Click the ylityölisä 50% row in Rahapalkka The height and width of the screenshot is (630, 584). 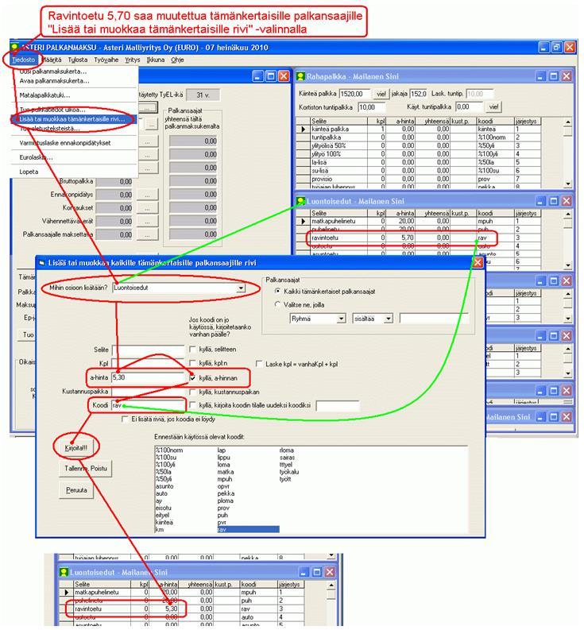(418, 146)
